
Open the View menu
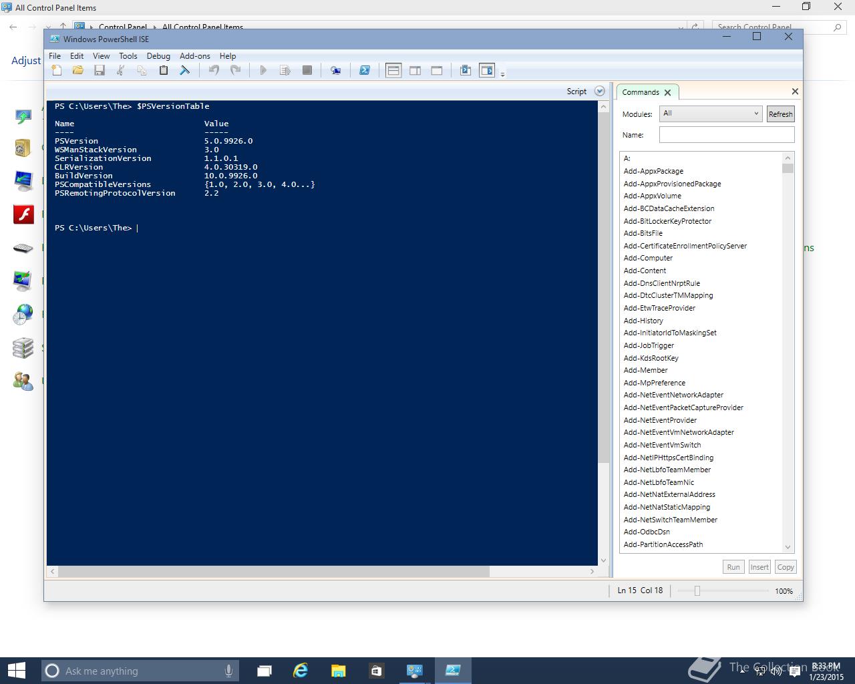click(101, 56)
